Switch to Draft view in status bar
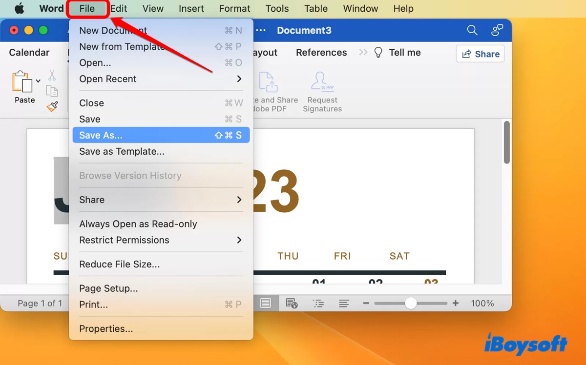 click(x=344, y=303)
